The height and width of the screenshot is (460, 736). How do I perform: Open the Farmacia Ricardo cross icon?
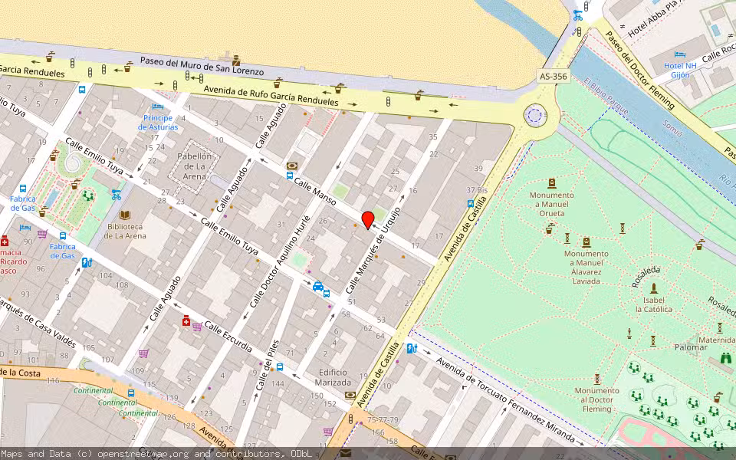[5, 242]
